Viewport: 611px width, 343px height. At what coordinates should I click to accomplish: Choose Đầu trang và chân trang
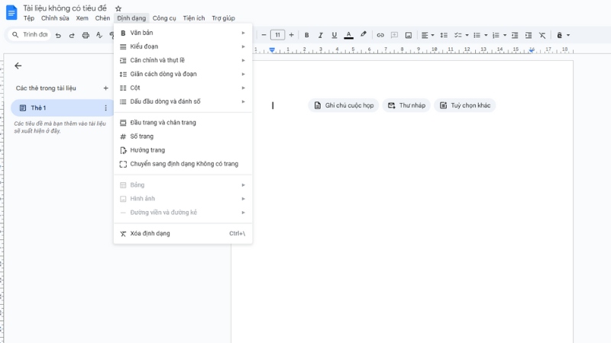(x=183, y=123)
